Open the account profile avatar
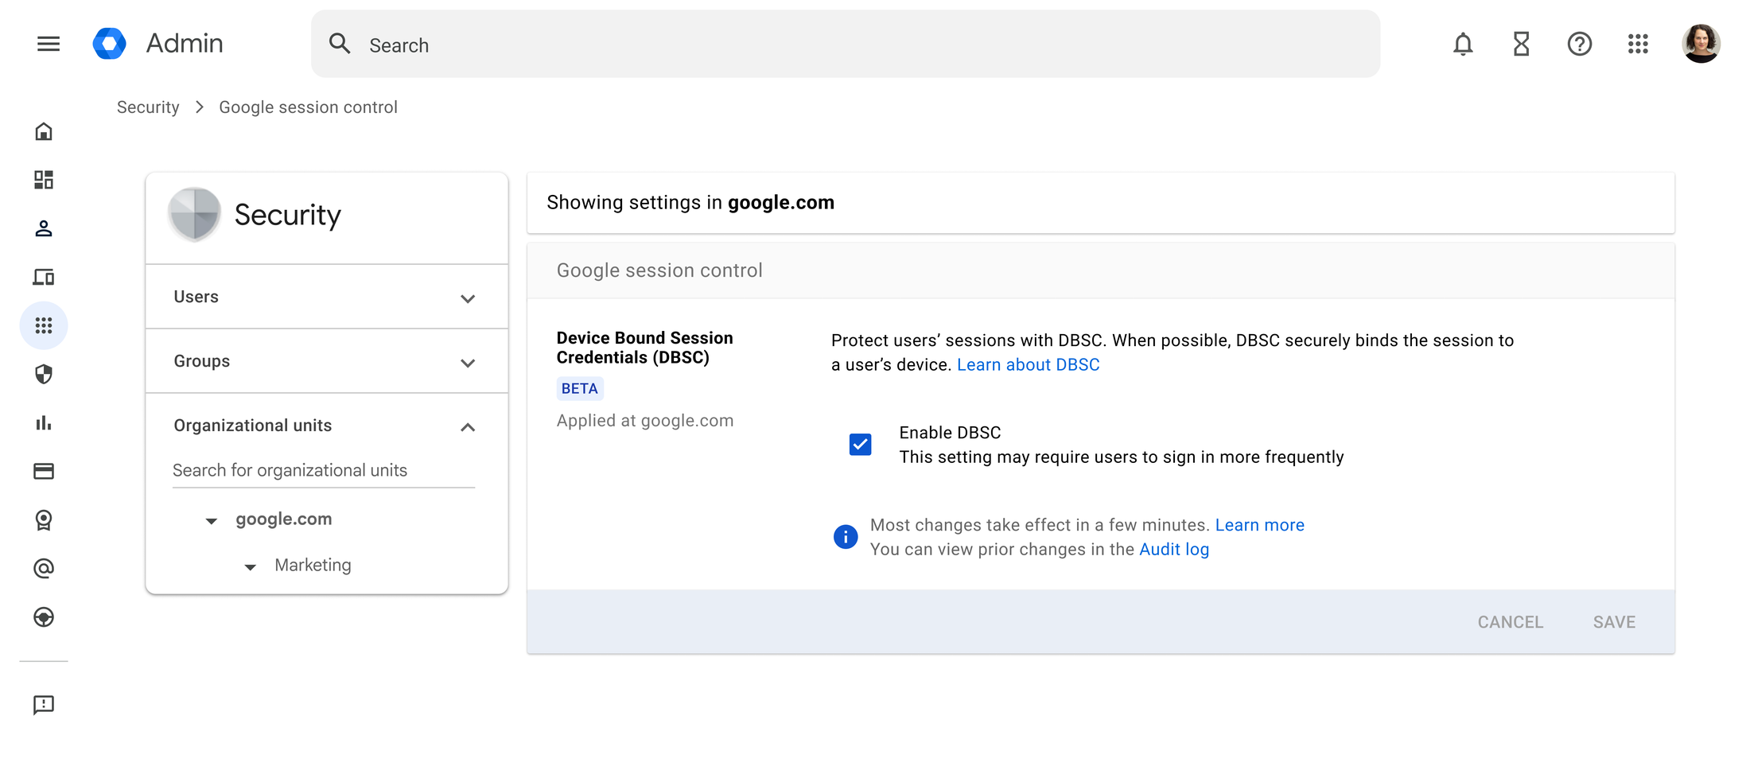Viewport: 1750px width, 770px height. point(1701,44)
